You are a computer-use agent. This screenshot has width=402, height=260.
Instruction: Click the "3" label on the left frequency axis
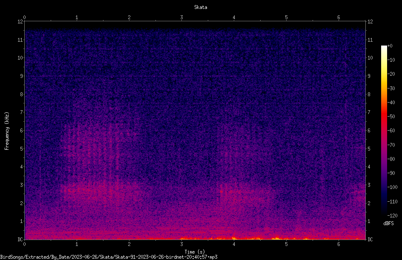pyautogui.click(x=21, y=185)
